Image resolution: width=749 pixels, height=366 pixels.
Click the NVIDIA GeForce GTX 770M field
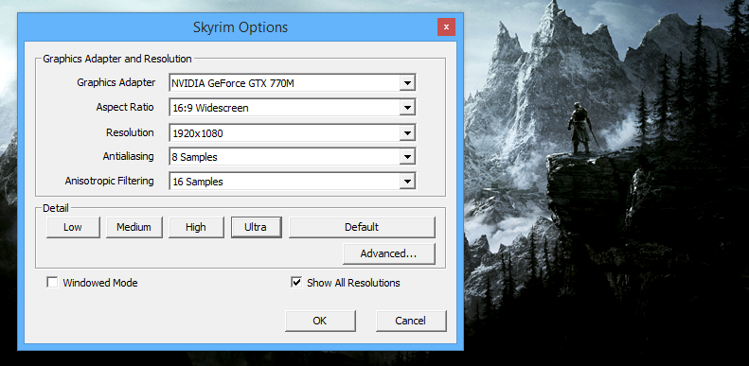pyautogui.click(x=293, y=83)
